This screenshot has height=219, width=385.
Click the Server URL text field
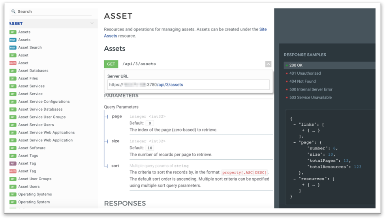click(x=188, y=85)
